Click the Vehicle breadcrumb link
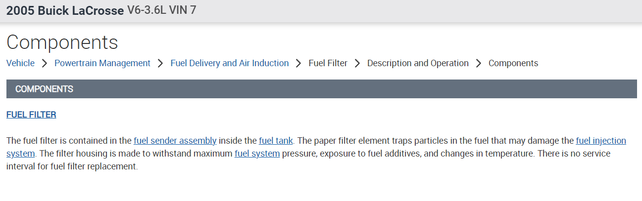Image resolution: width=642 pixels, height=201 pixels. click(x=20, y=63)
